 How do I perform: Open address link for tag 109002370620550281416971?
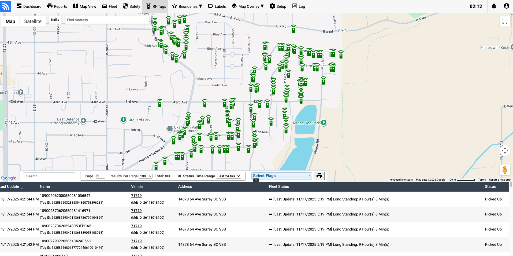point(202,214)
